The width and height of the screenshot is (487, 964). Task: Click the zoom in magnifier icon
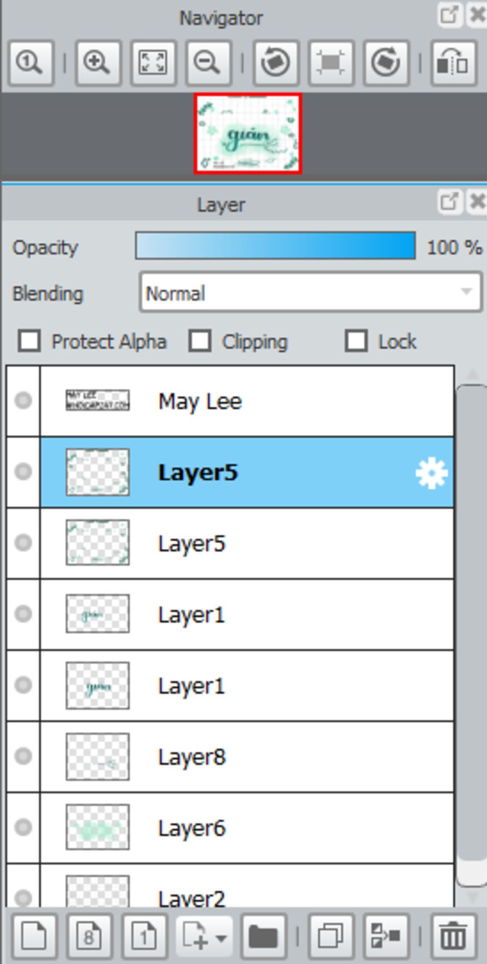click(x=97, y=63)
